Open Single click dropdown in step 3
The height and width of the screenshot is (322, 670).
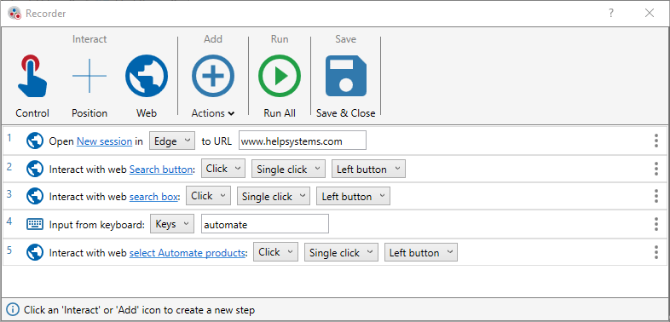[273, 196]
